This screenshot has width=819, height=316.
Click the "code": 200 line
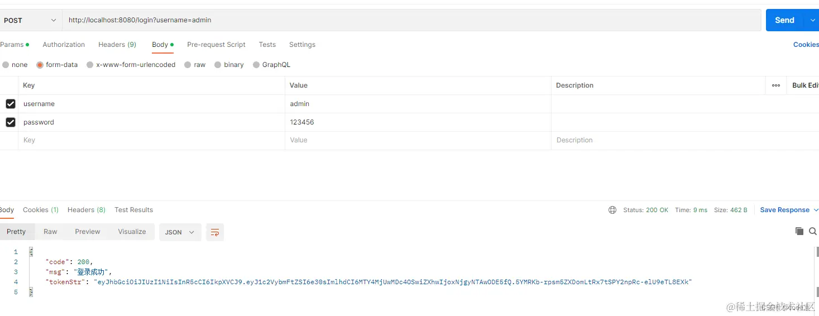coord(69,262)
